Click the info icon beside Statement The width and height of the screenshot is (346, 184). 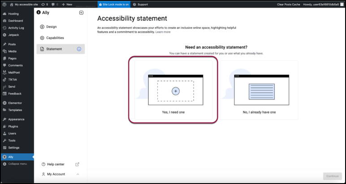(x=79, y=49)
